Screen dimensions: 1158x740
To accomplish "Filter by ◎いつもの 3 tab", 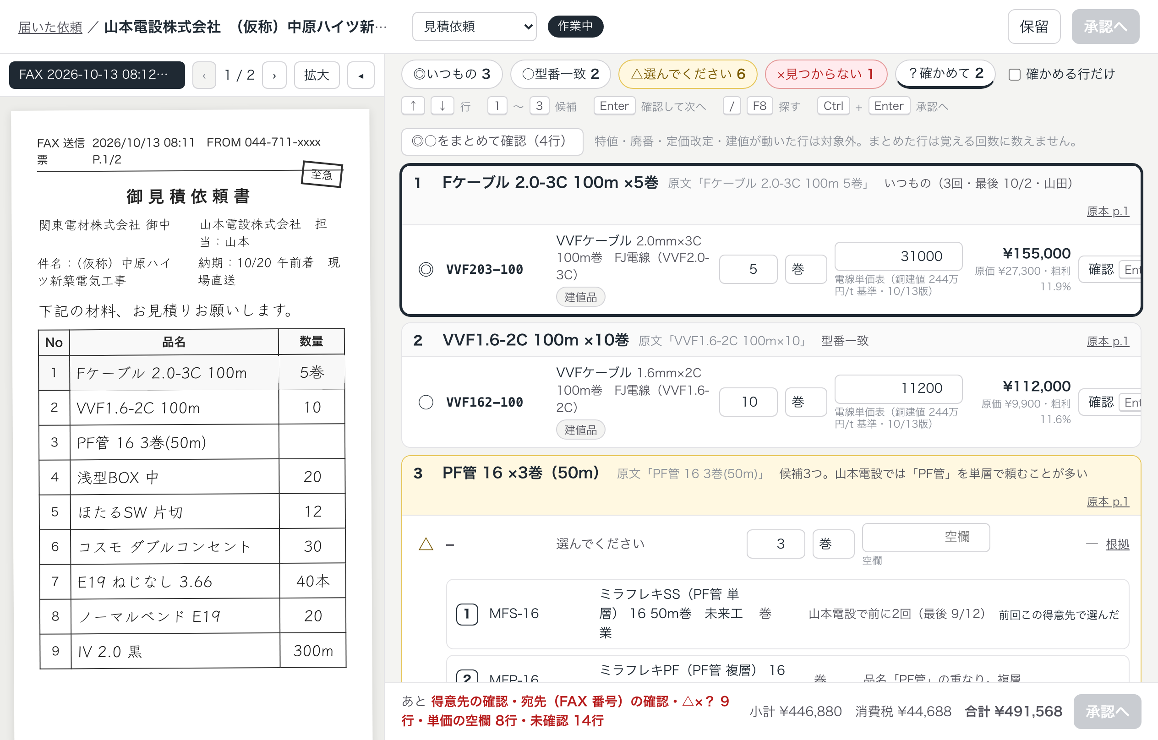I will tap(452, 74).
